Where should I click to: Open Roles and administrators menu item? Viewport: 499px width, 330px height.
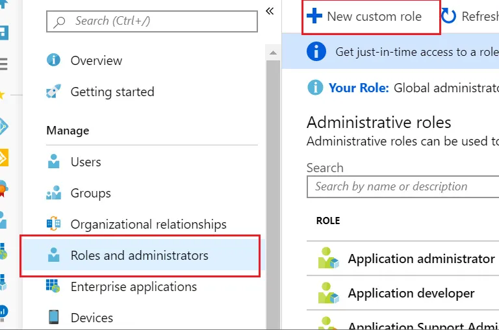coord(139,255)
